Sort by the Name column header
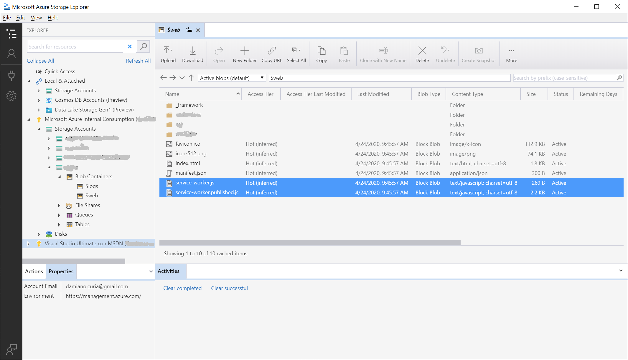 (200, 94)
